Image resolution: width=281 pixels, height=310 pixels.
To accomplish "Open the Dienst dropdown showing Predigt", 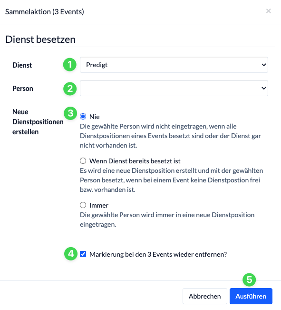I will (174, 65).
